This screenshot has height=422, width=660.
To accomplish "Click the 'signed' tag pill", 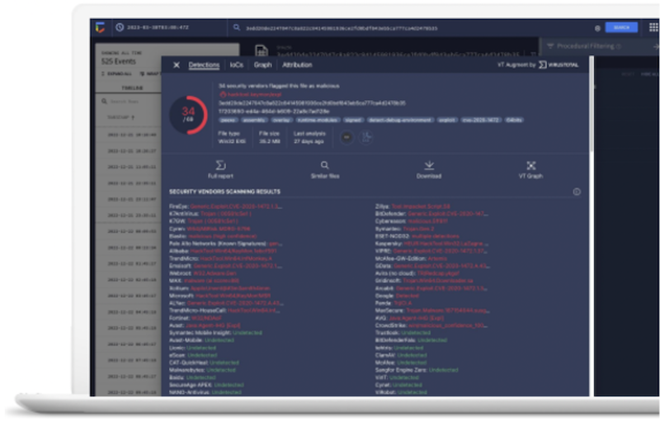I will [x=353, y=120].
